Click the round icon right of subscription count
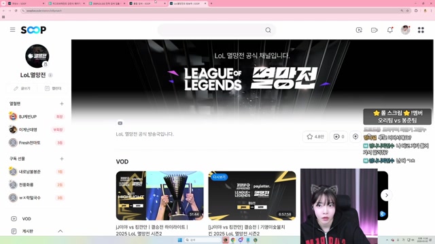 click(x=355, y=137)
